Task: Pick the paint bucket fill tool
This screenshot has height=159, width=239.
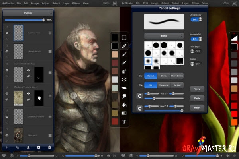Action: [x=124, y=105]
